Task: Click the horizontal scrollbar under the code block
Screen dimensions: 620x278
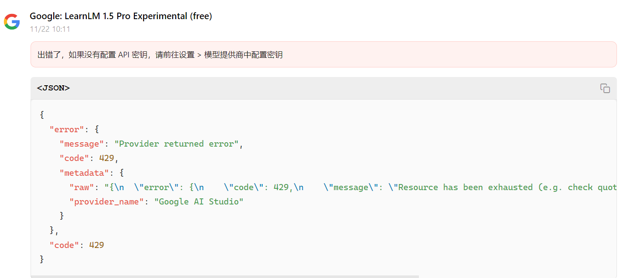Action: tap(225, 276)
